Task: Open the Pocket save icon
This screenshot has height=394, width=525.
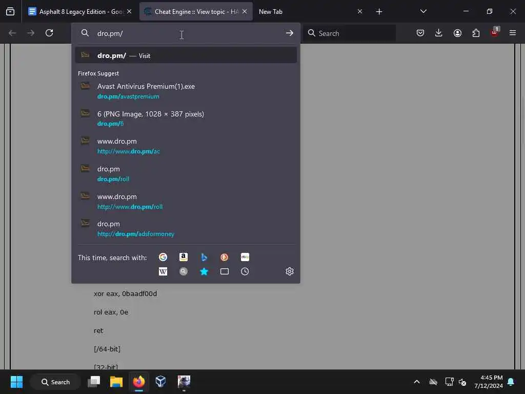Action: pyautogui.click(x=420, y=33)
